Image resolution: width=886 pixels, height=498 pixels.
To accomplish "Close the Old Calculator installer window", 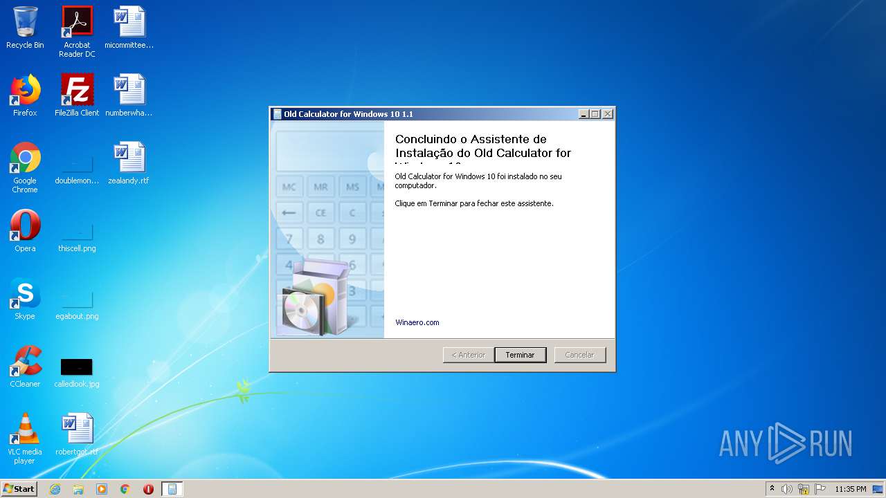I will (x=607, y=114).
